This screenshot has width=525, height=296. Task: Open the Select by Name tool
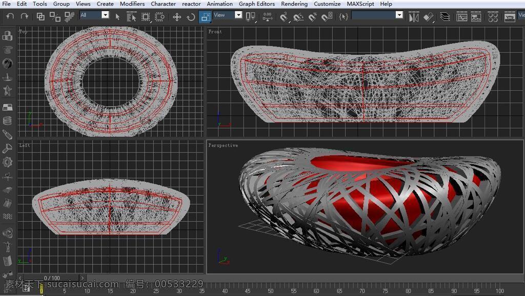coord(131,17)
